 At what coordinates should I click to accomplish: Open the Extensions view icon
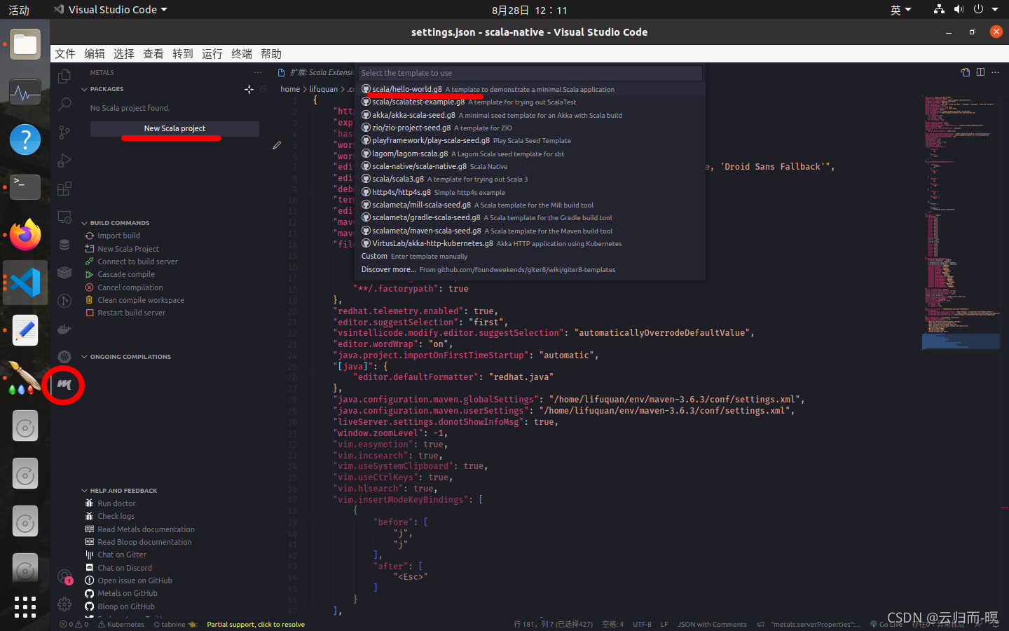click(64, 187)
